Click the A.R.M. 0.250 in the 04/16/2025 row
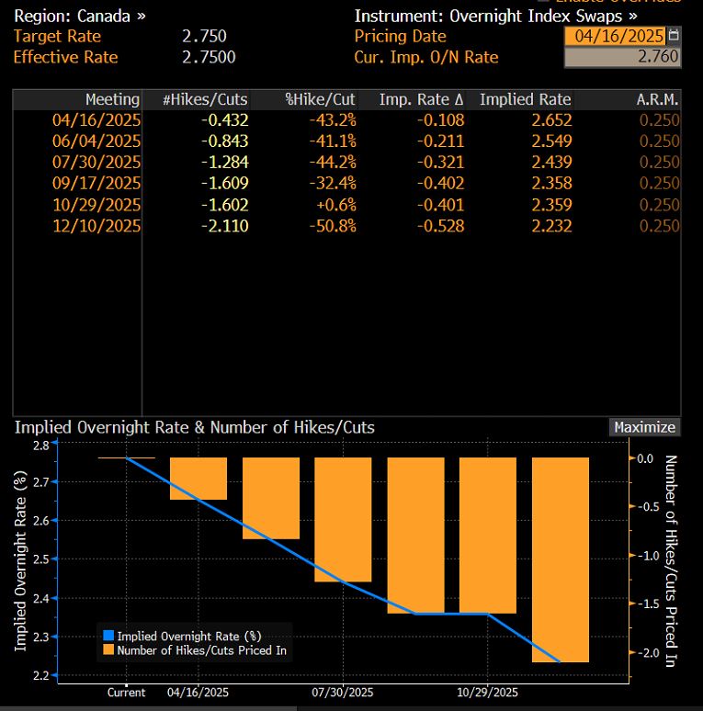This screenshot has width=703, height=711. click(660, 120)
